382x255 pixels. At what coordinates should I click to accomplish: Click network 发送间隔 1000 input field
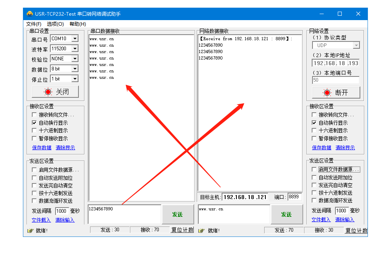(x=341, y=211)
